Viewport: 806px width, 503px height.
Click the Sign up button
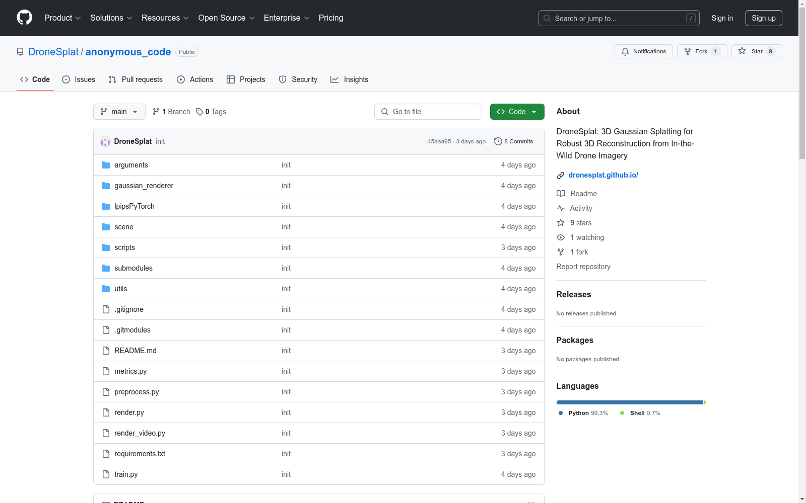tap(764, 18)
